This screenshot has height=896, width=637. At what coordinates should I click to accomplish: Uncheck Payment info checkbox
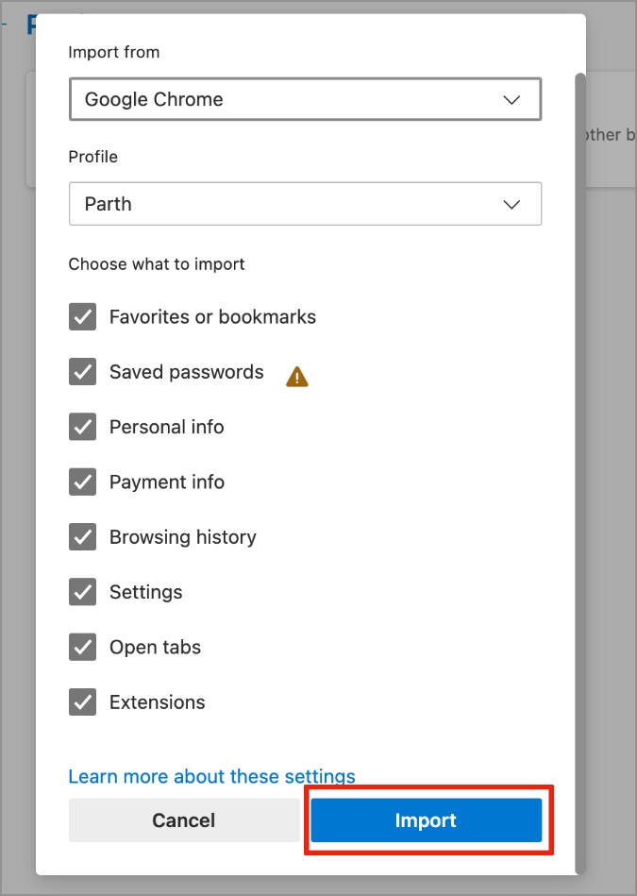(x=83, y=482)
